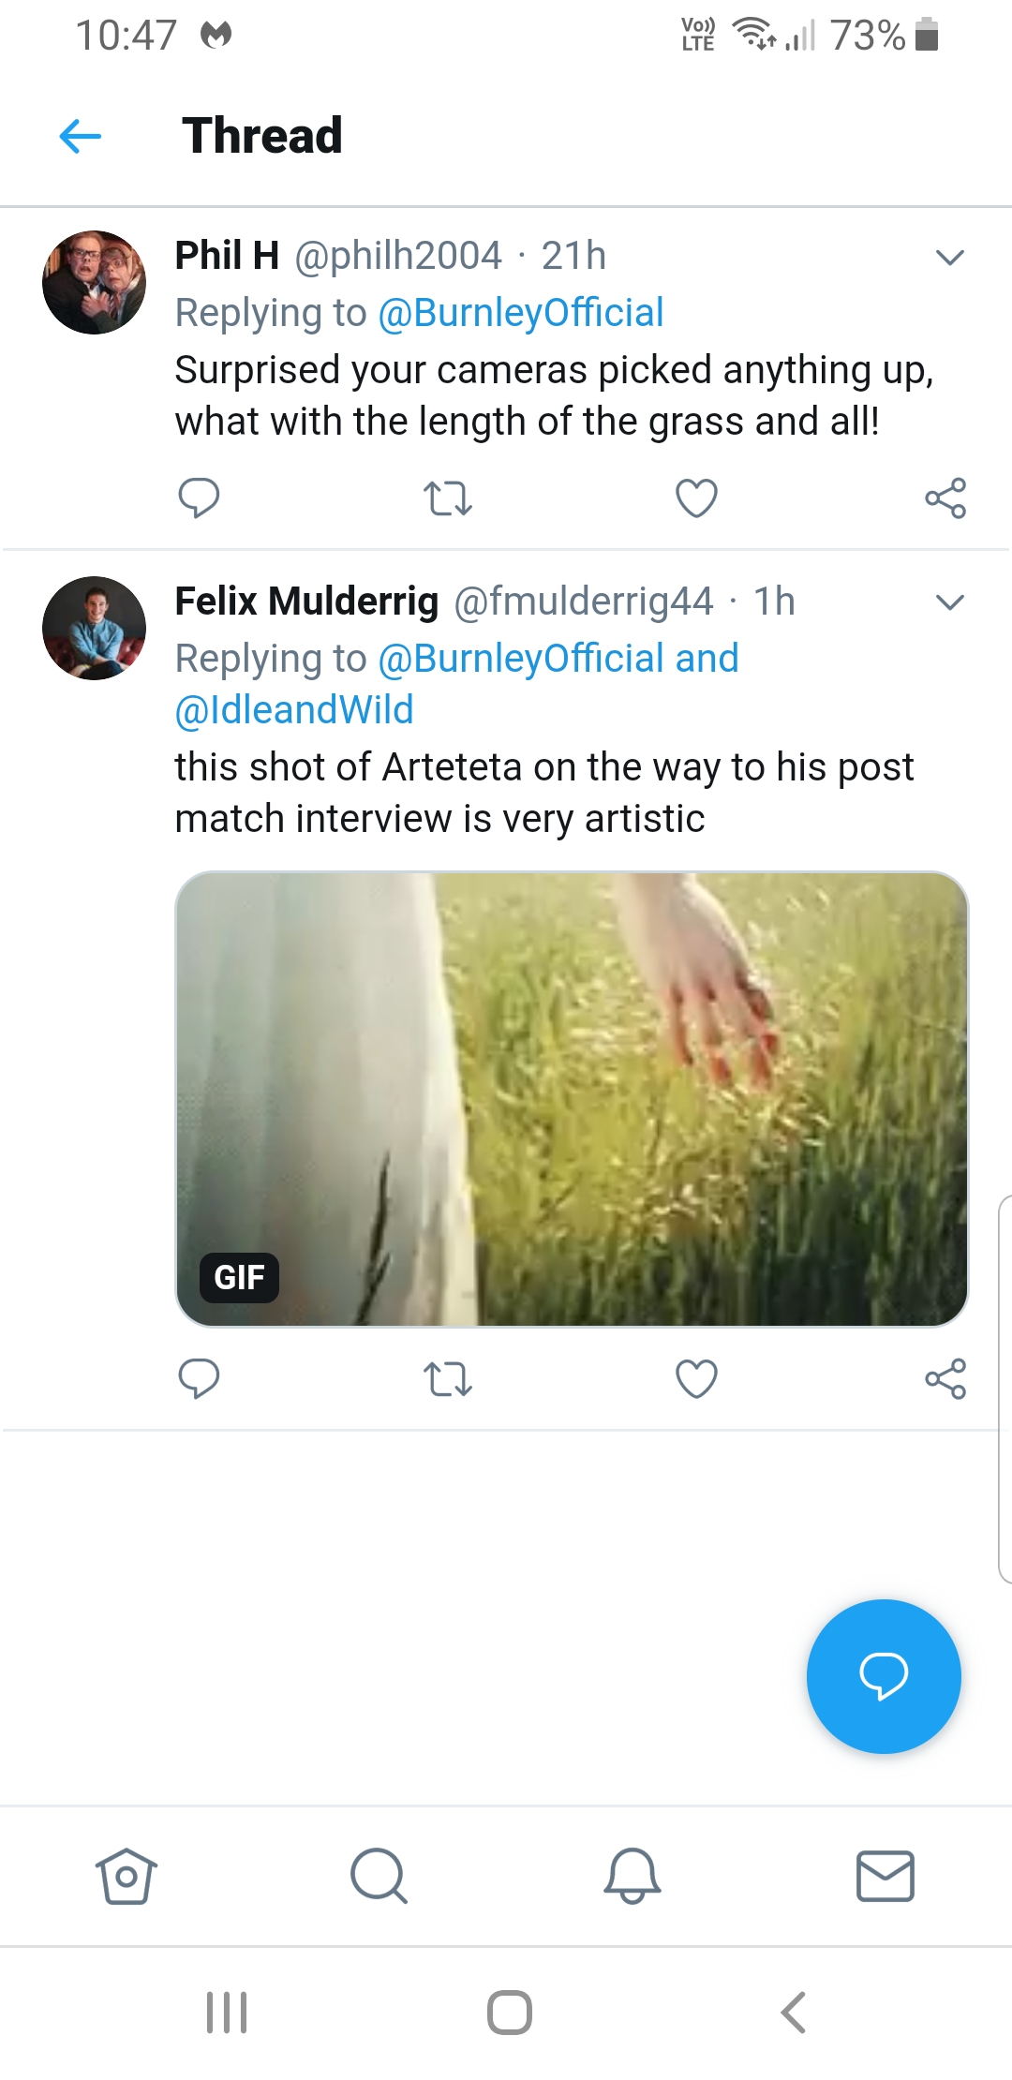
Task: View Phil H's profile picture
Action: 94,282
